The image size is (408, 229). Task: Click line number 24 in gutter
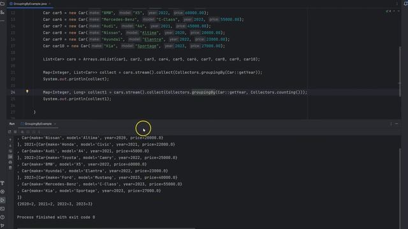coord(13,92)
